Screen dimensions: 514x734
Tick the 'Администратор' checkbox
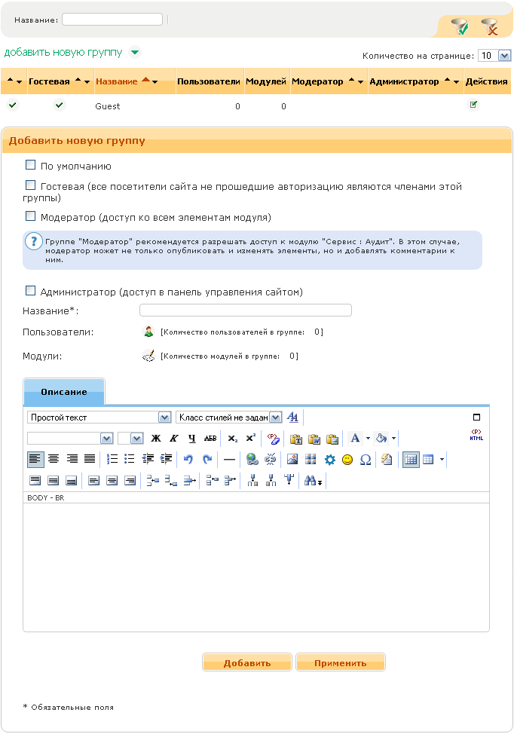(x=31, y=290)
